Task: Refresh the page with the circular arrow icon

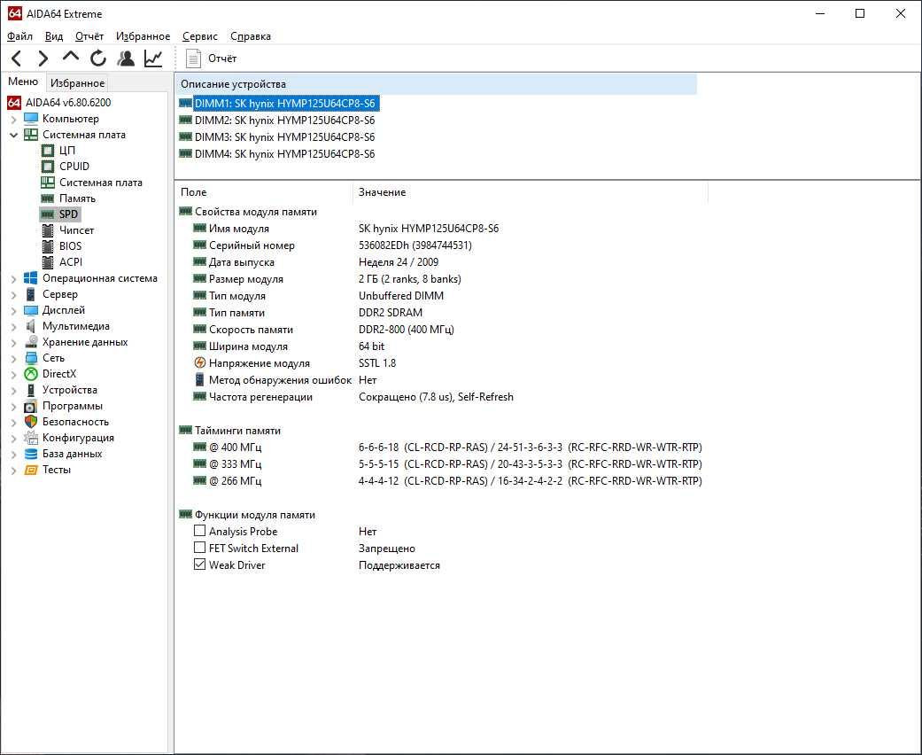Action: pos(98,58)
